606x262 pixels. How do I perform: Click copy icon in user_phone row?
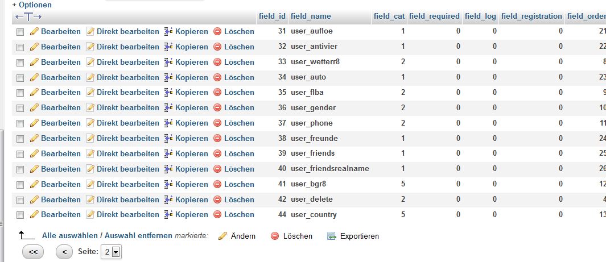[x=168, y=123]
